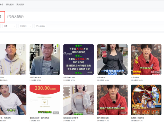Click the 94.7% completion rate text
Screen dimensions: 164x123
[x=73, y=121]
